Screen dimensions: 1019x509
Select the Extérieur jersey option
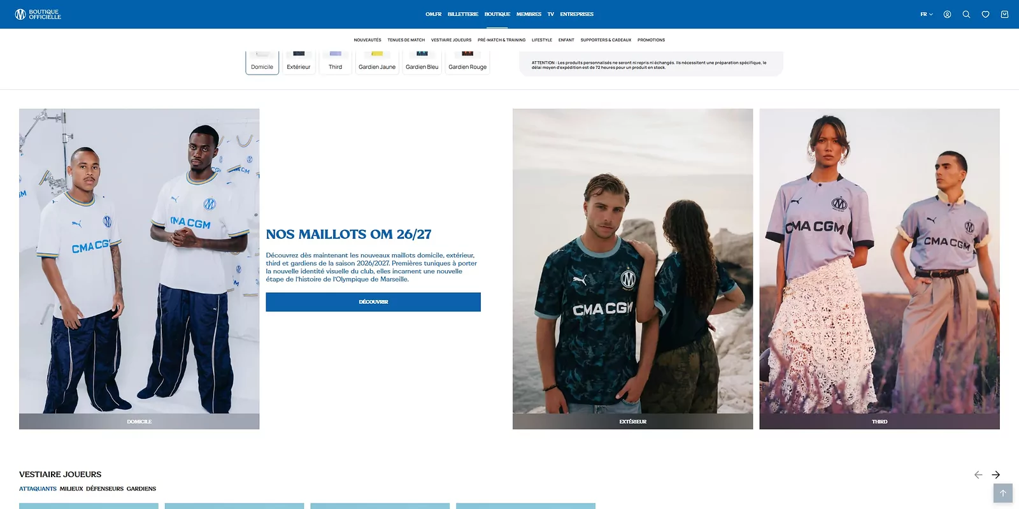[x=299, y=63]
